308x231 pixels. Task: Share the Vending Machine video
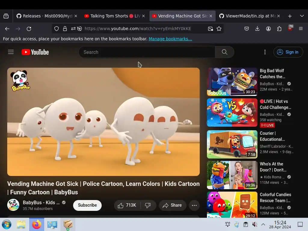tap(172, 205)
